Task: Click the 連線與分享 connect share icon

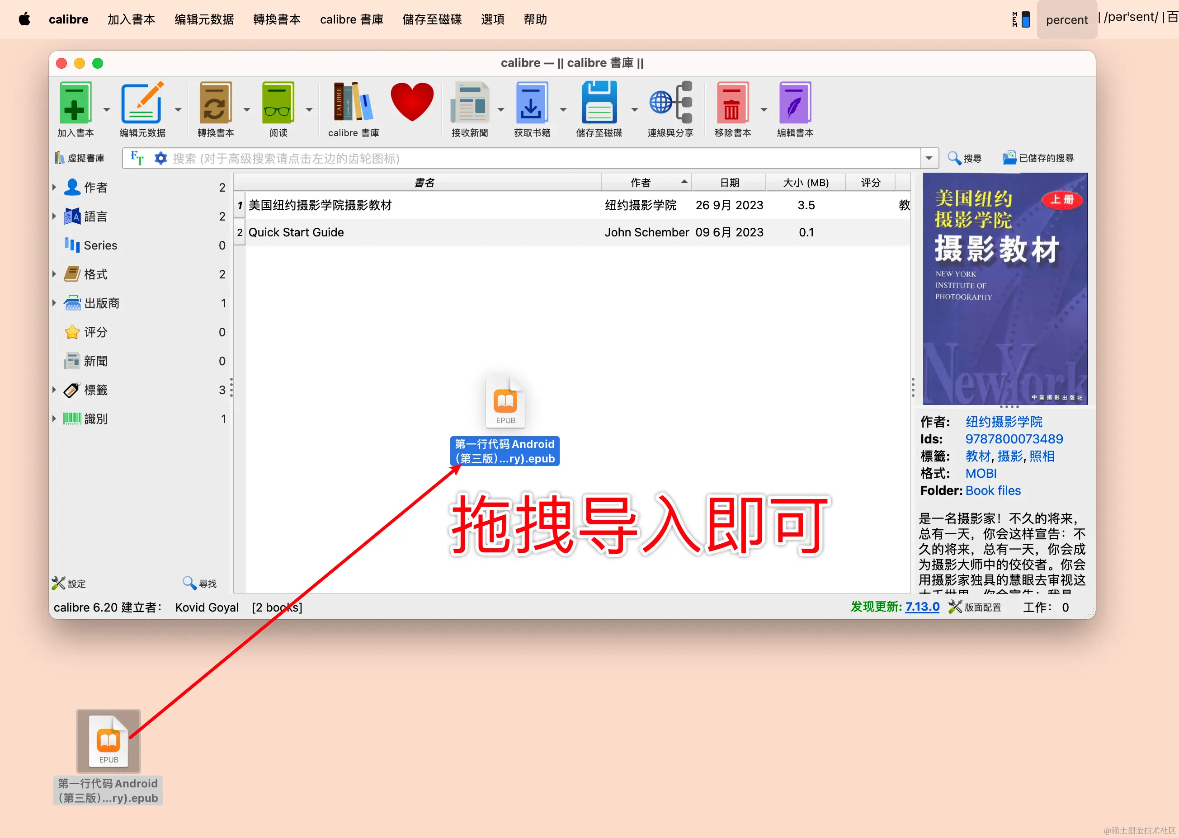Action: pyautogui.click(x=670, y=103)
